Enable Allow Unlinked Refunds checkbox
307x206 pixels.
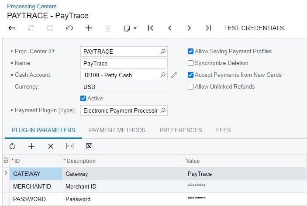(190, 86)
